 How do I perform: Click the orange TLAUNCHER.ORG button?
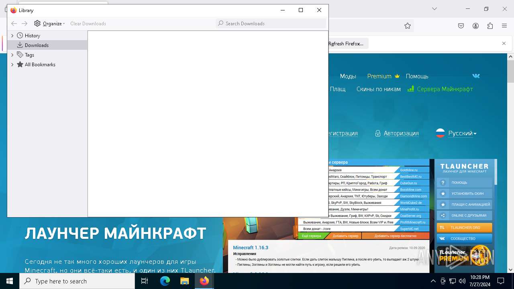tap(465, 228)
